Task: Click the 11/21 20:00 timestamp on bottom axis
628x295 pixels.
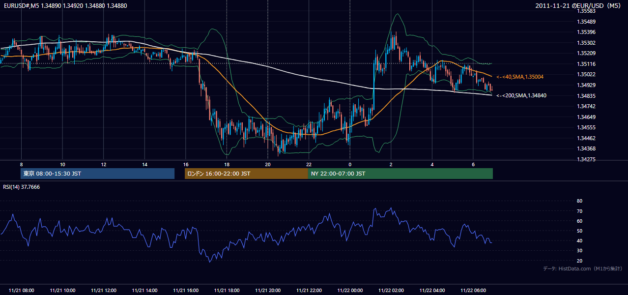Action: [268, 291]
